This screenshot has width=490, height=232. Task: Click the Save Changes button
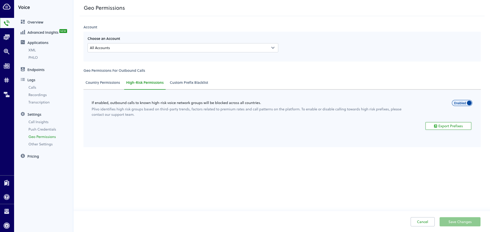[x=460, y=222]
